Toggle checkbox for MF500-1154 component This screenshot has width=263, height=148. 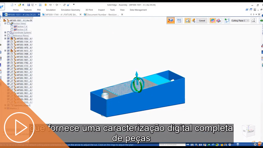point(9,42)
